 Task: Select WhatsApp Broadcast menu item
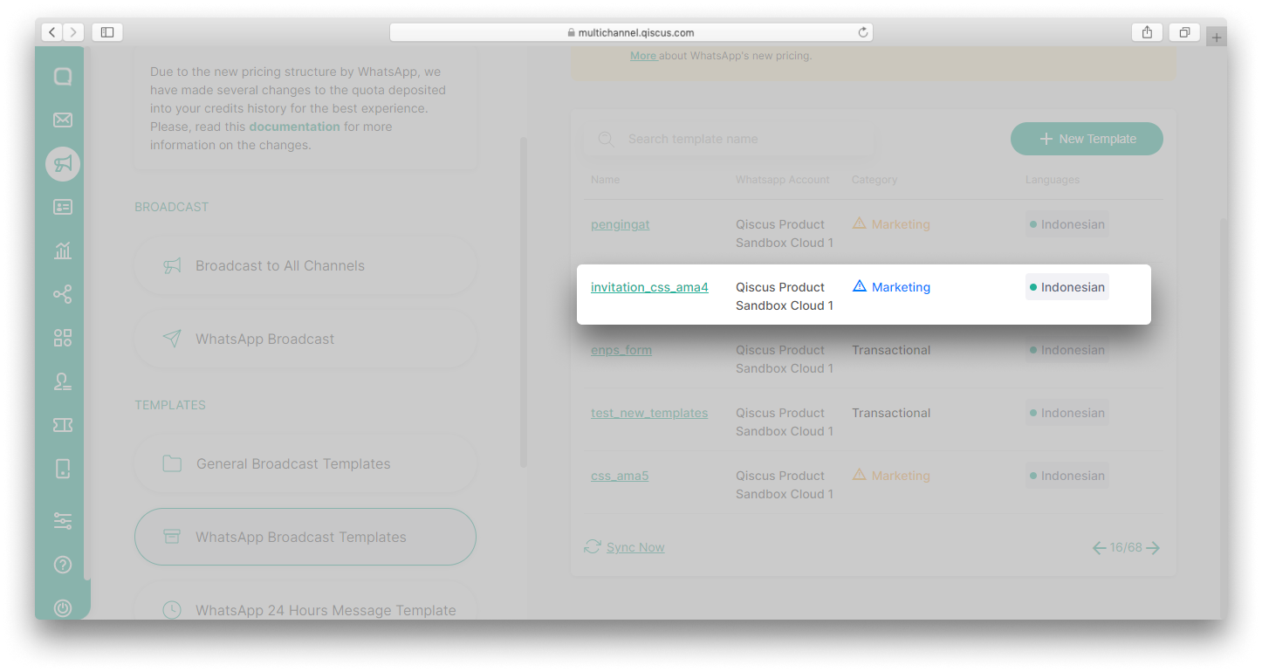coord(305,339)
